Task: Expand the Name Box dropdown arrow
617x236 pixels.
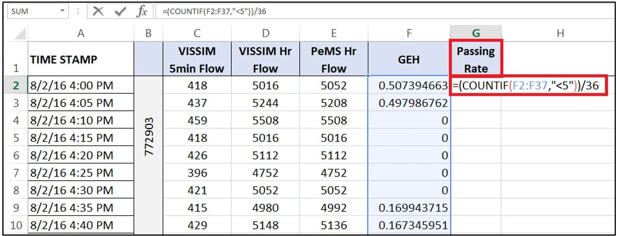Action: pyautogui.click(x=62, y=11)
